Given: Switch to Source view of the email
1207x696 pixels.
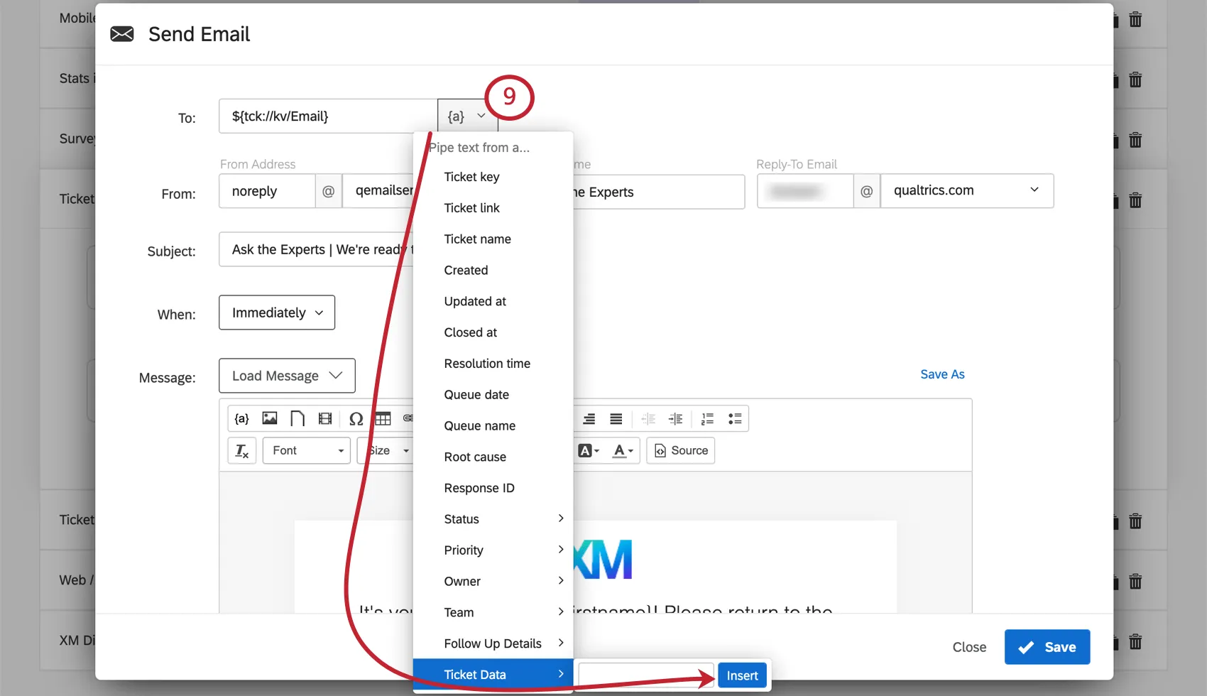Looking at the screenshot, I should (680, 450).
